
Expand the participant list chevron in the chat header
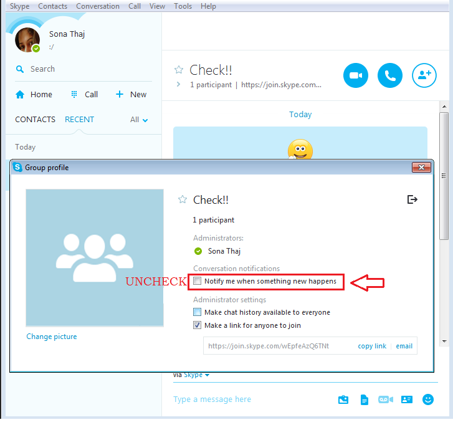point(179,84)
